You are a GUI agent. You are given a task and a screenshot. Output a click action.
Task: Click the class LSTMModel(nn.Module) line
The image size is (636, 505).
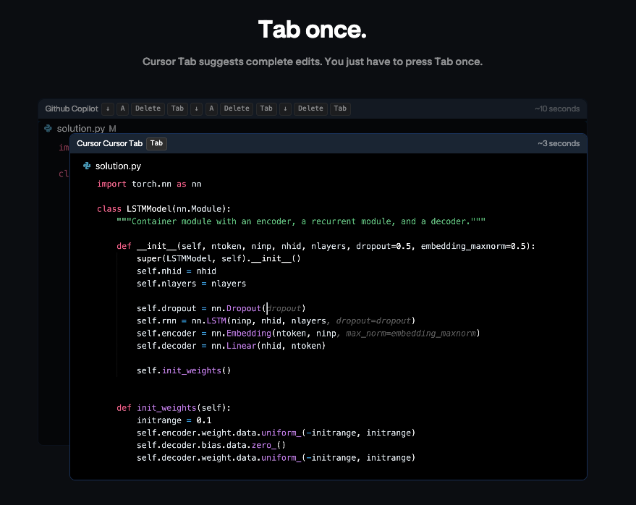coord(164,209)
